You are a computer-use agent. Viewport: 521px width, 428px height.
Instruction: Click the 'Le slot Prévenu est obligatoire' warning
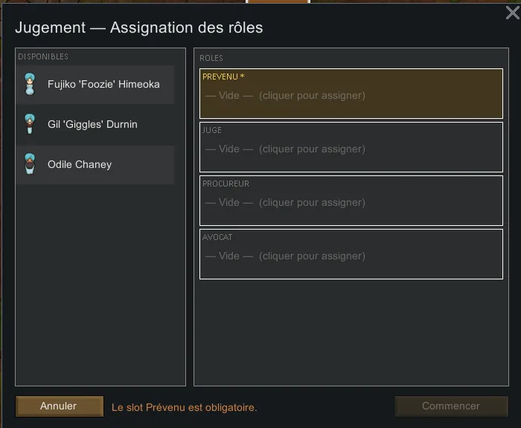pos(184,407)
